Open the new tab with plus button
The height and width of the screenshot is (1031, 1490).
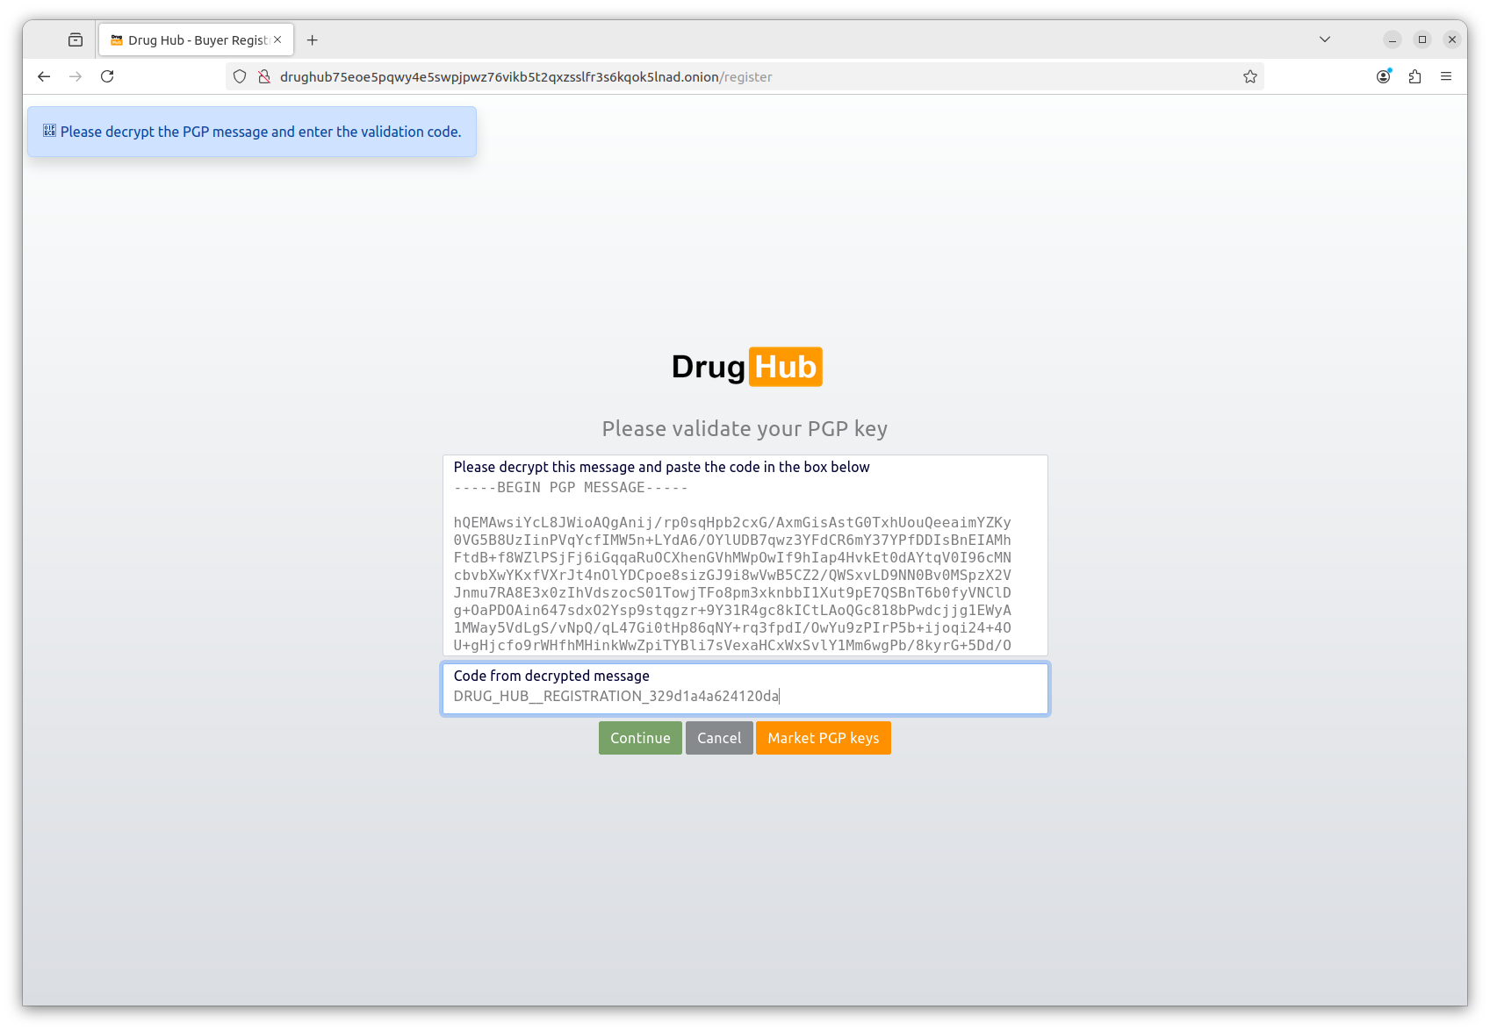[313, 39]
